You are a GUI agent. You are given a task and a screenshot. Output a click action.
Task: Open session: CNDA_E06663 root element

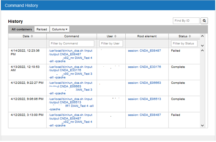pos(144,83)
